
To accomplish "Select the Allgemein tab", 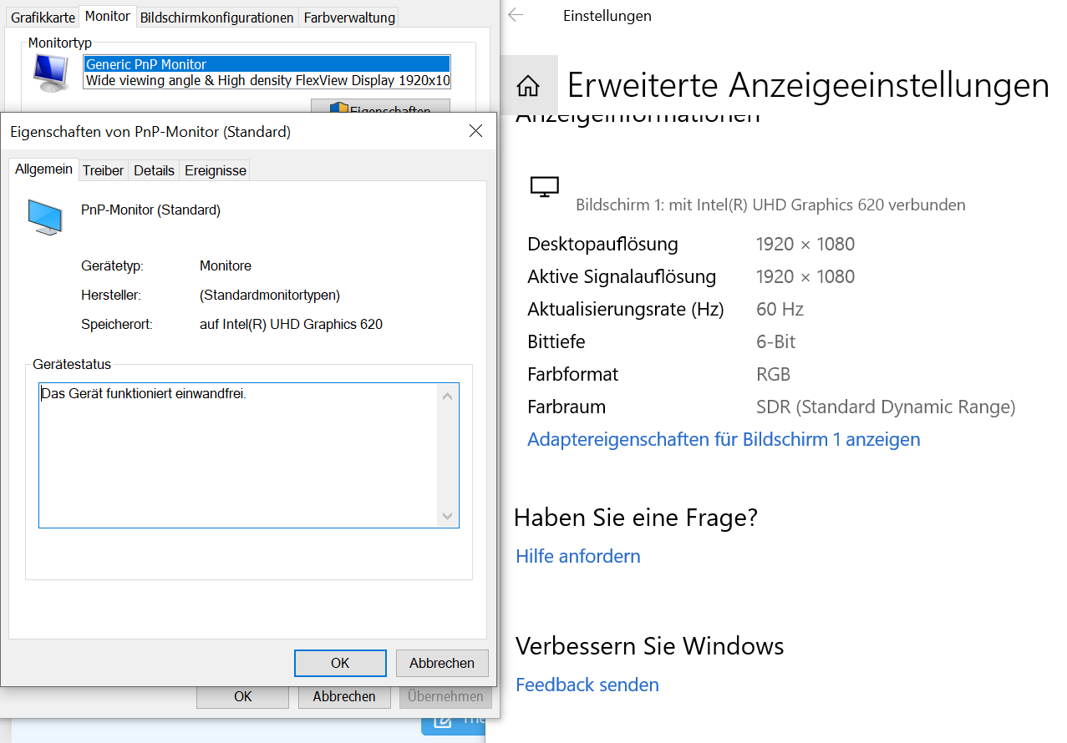I will tap(43, 169).
